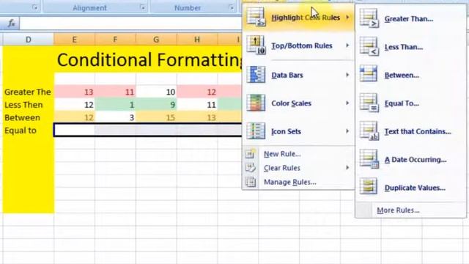
Task: Click inside the formula bar
Action: pos(130,23)
